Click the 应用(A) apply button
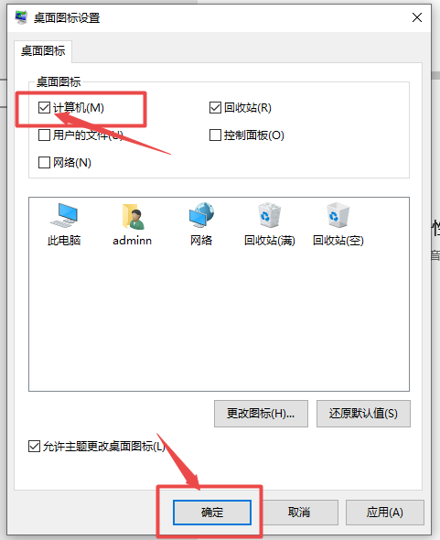The width and height of the screenshot is (440, 540). 384,513
